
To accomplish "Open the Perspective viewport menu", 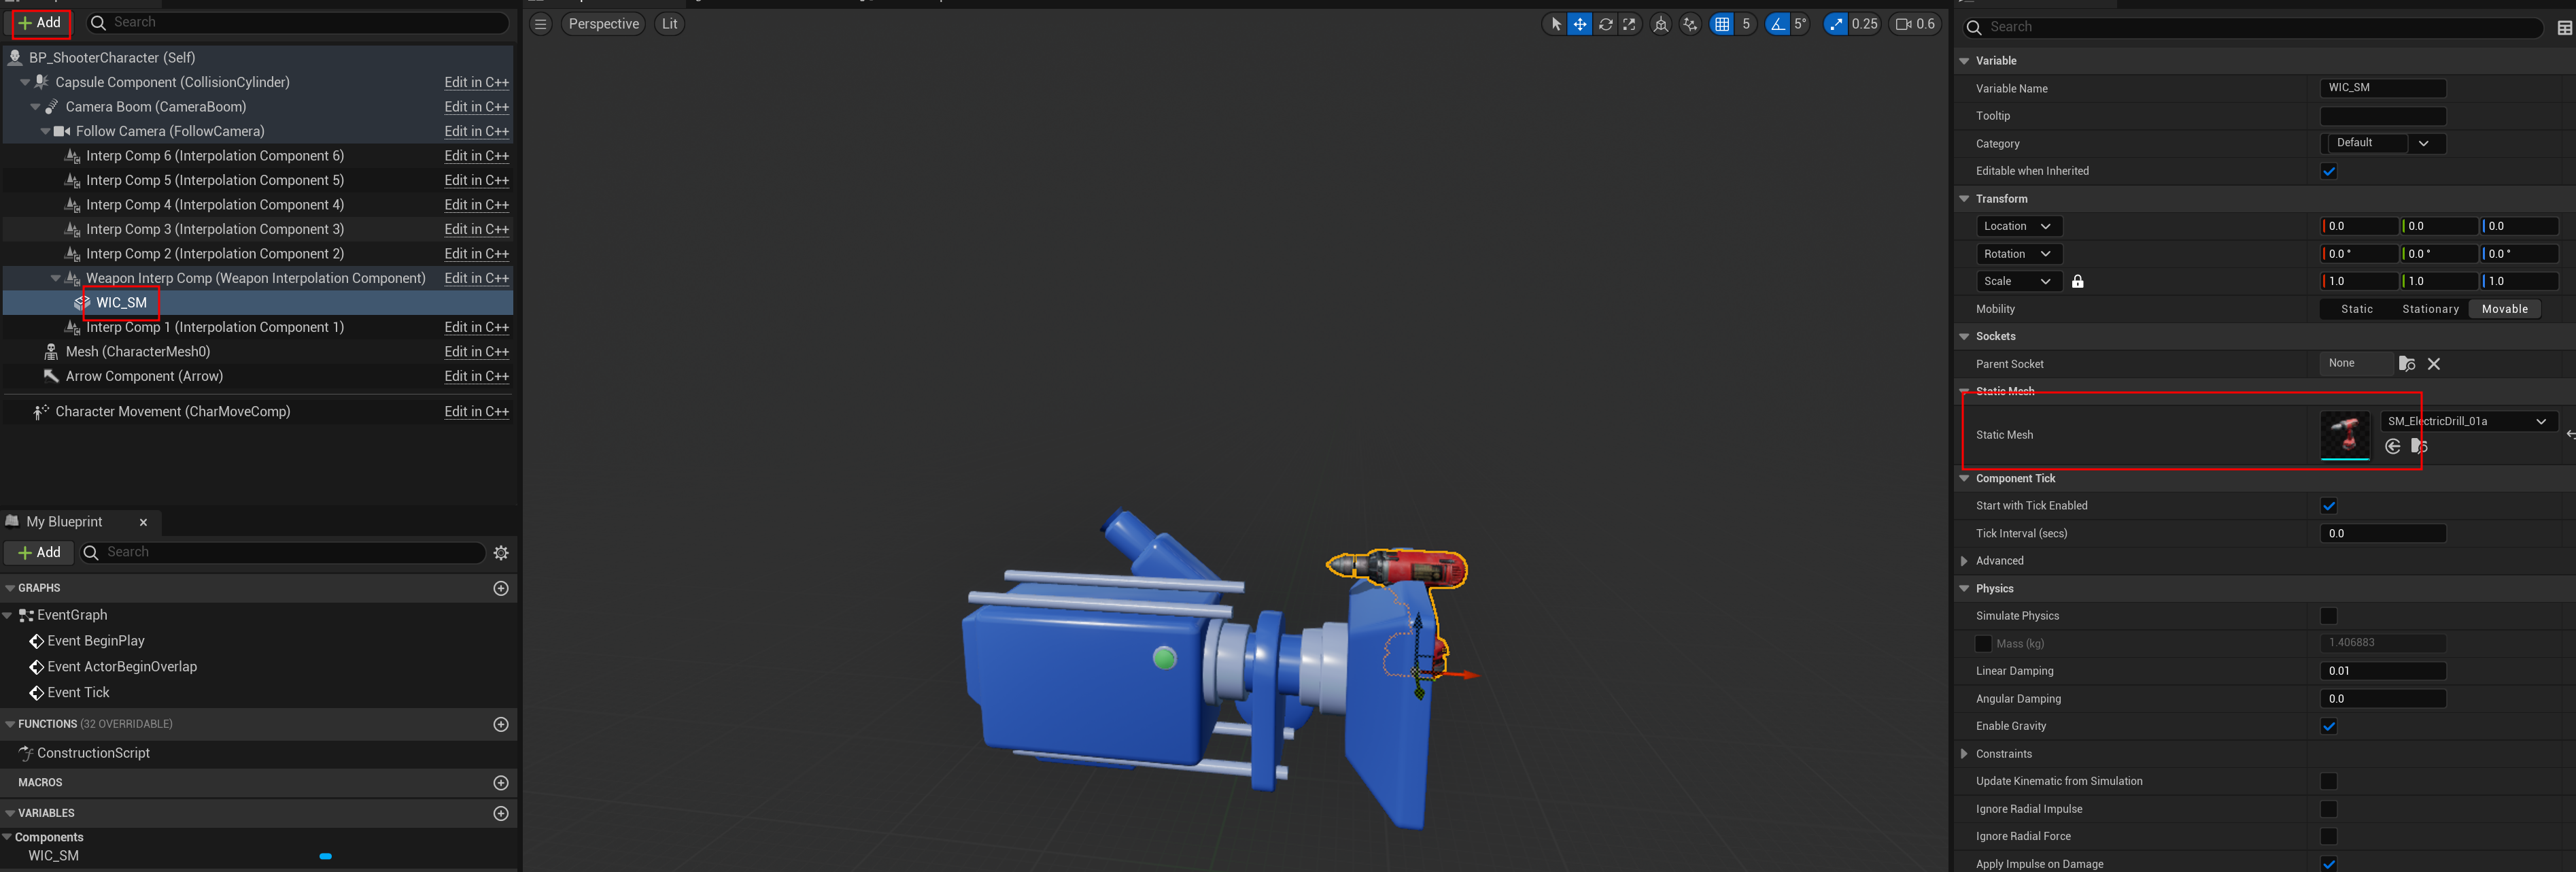I will point(603,24).
